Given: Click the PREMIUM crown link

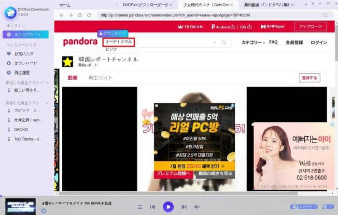Looking at the screenshot, I should point(190,27).
